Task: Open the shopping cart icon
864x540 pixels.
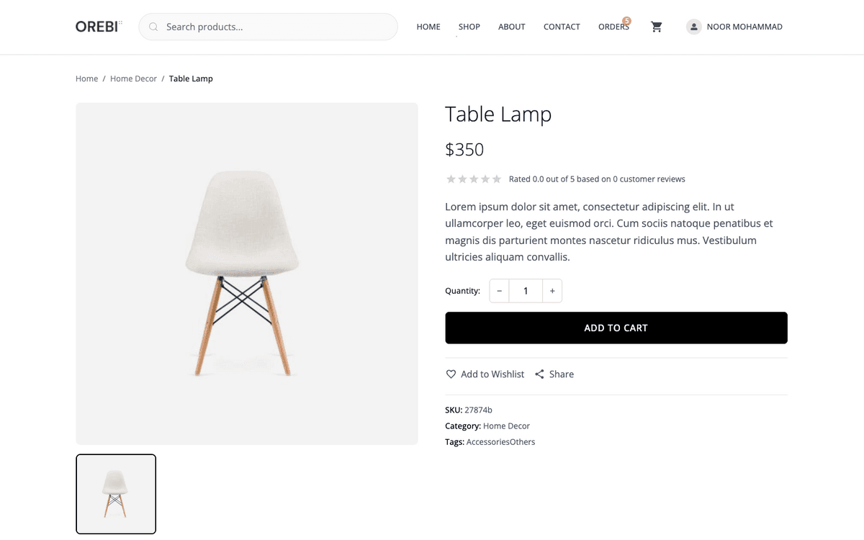Action: (656, 27)
